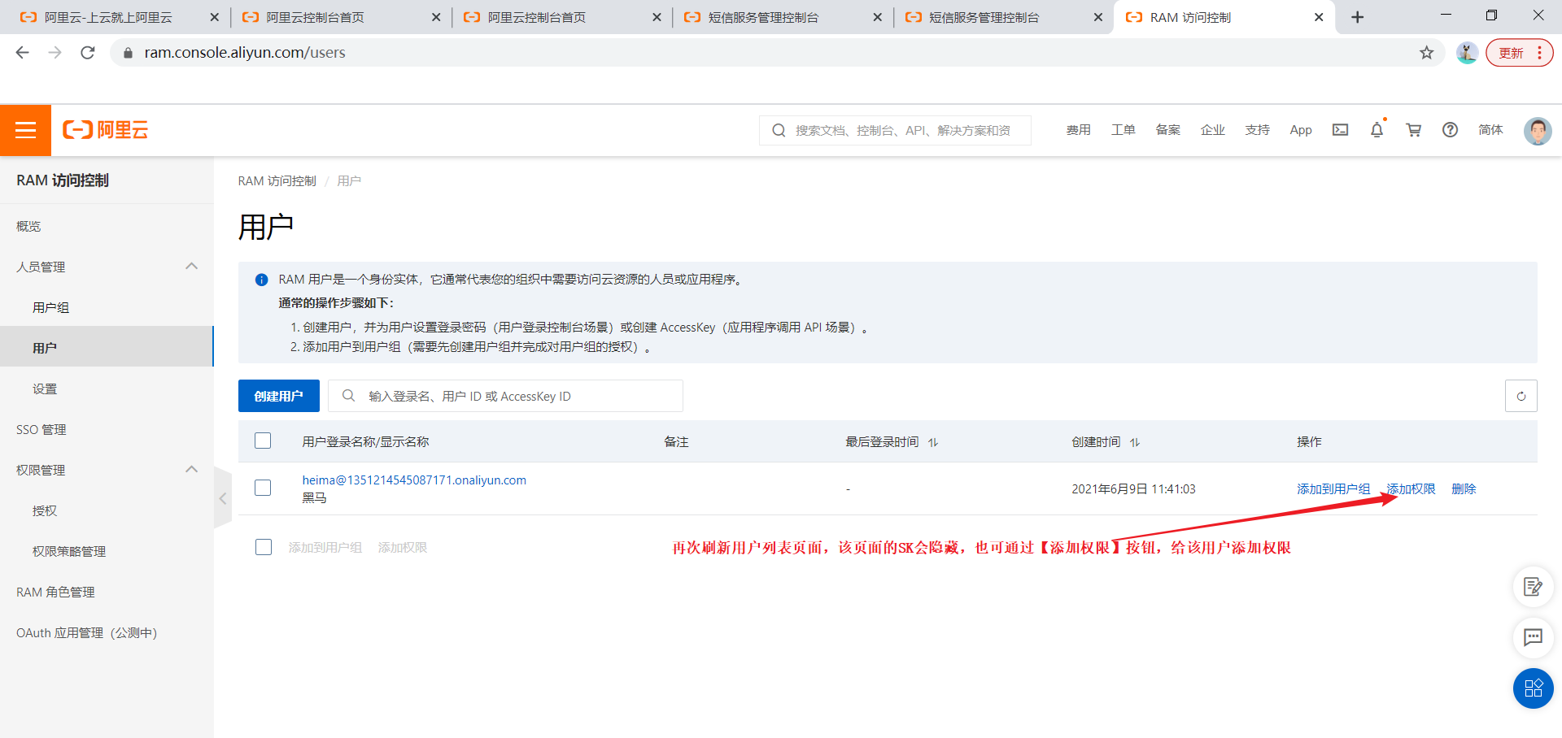This screenshot has width=1562, height=738.
Task: Go forward in browser history
Action: (x=55, y=53)
